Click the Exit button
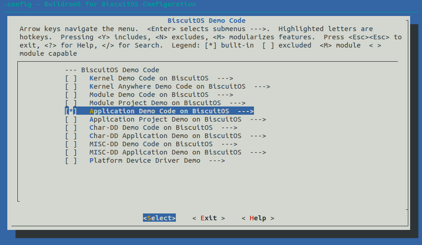The width and height of the screenshot is (422, 245). (209, 218)
